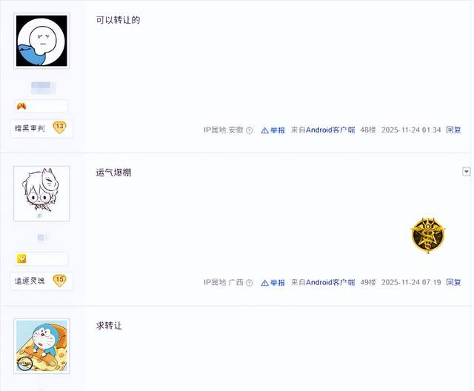
Task: Click the 举报 warning triangle on floor 49
Action: coord(264,283)
